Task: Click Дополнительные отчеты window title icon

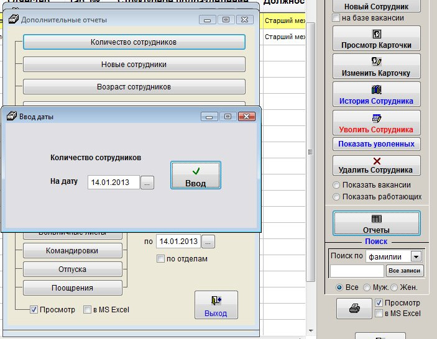Action: point(14,19)
